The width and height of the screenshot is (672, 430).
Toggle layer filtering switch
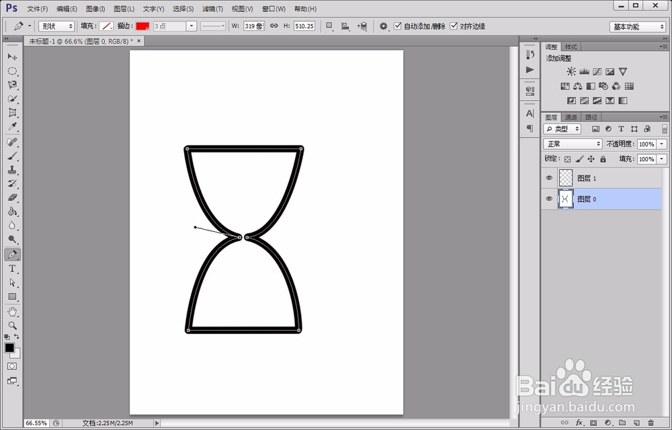click(665, 129)
